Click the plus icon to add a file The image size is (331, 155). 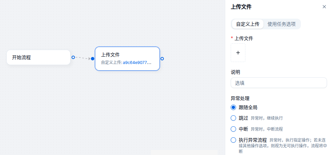(238, 53)
